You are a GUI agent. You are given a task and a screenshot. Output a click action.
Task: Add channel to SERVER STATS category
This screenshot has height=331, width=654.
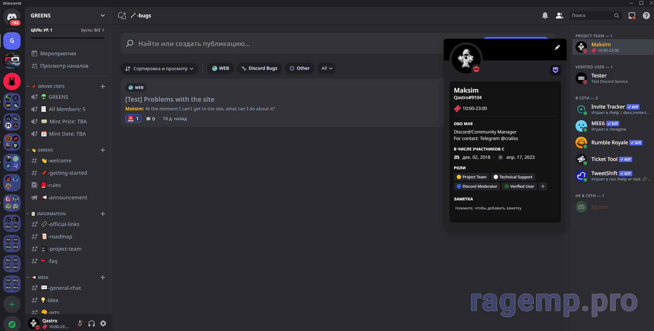tap(103, 86)
